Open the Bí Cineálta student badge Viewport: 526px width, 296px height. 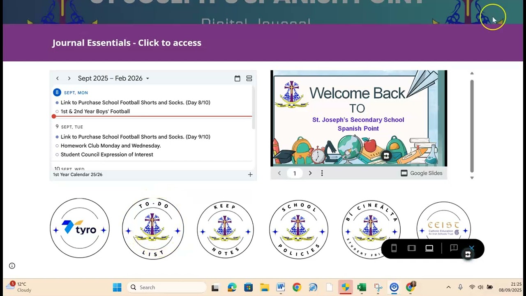pos(371,229)
